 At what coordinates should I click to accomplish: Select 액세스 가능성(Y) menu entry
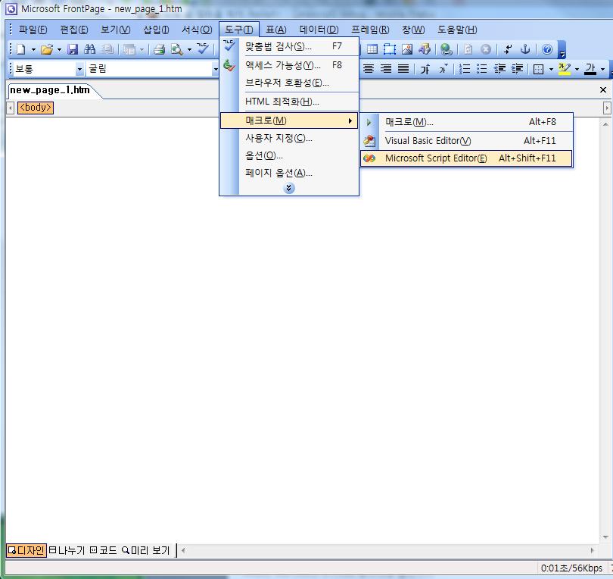(x=289, y=65)
